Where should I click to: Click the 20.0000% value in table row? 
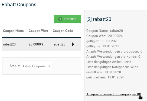point(36,44)
